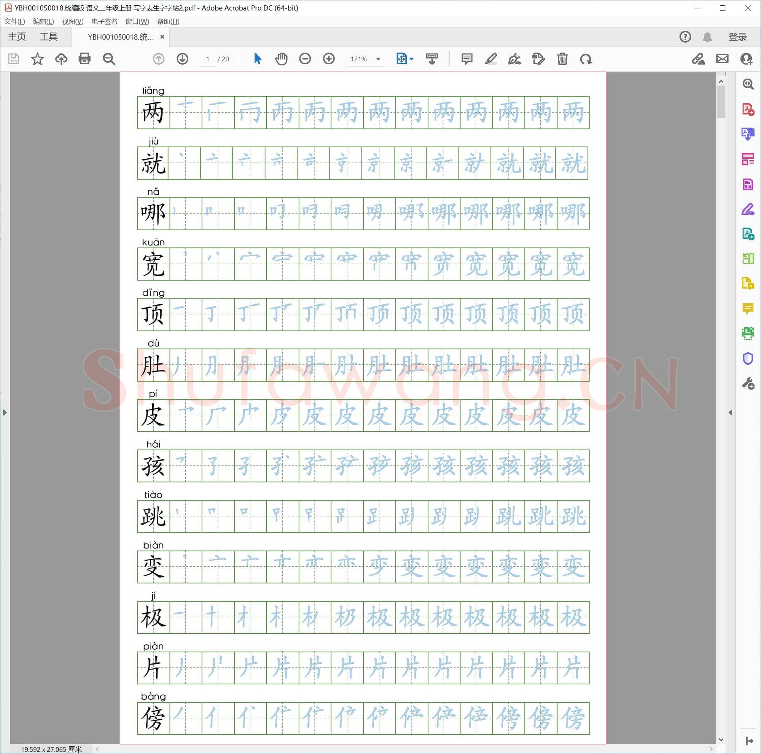Save the document with the save icon
Image resolution: width=761 pixels, height=754 pixels.
tap(13, 59)
